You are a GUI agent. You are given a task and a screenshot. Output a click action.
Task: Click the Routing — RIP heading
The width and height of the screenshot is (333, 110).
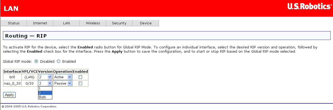coord(26,36)
